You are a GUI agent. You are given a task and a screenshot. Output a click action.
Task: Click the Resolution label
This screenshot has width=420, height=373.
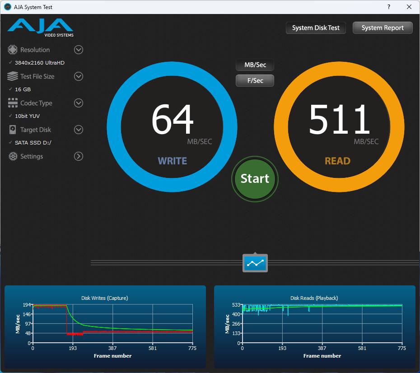point(35,50)
